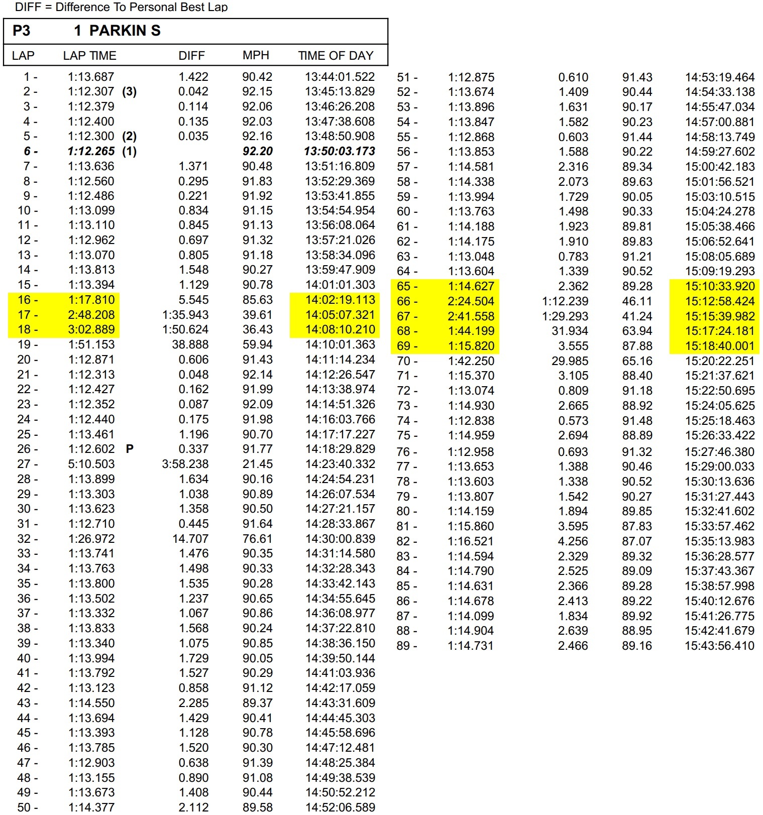Select lap number 89 in the list
This screenshot has height=815, width=763.
pos(403,646)
